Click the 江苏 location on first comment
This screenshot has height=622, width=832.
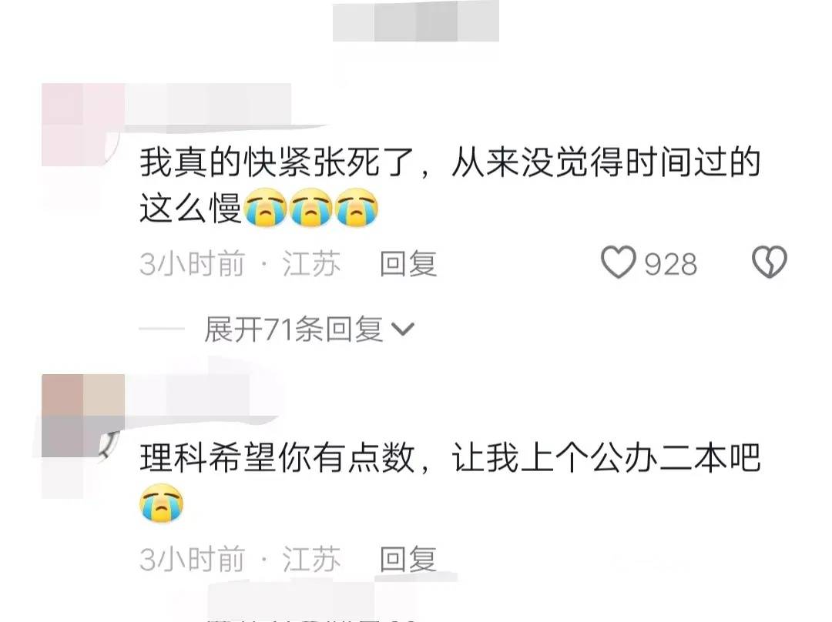point(311,263)
